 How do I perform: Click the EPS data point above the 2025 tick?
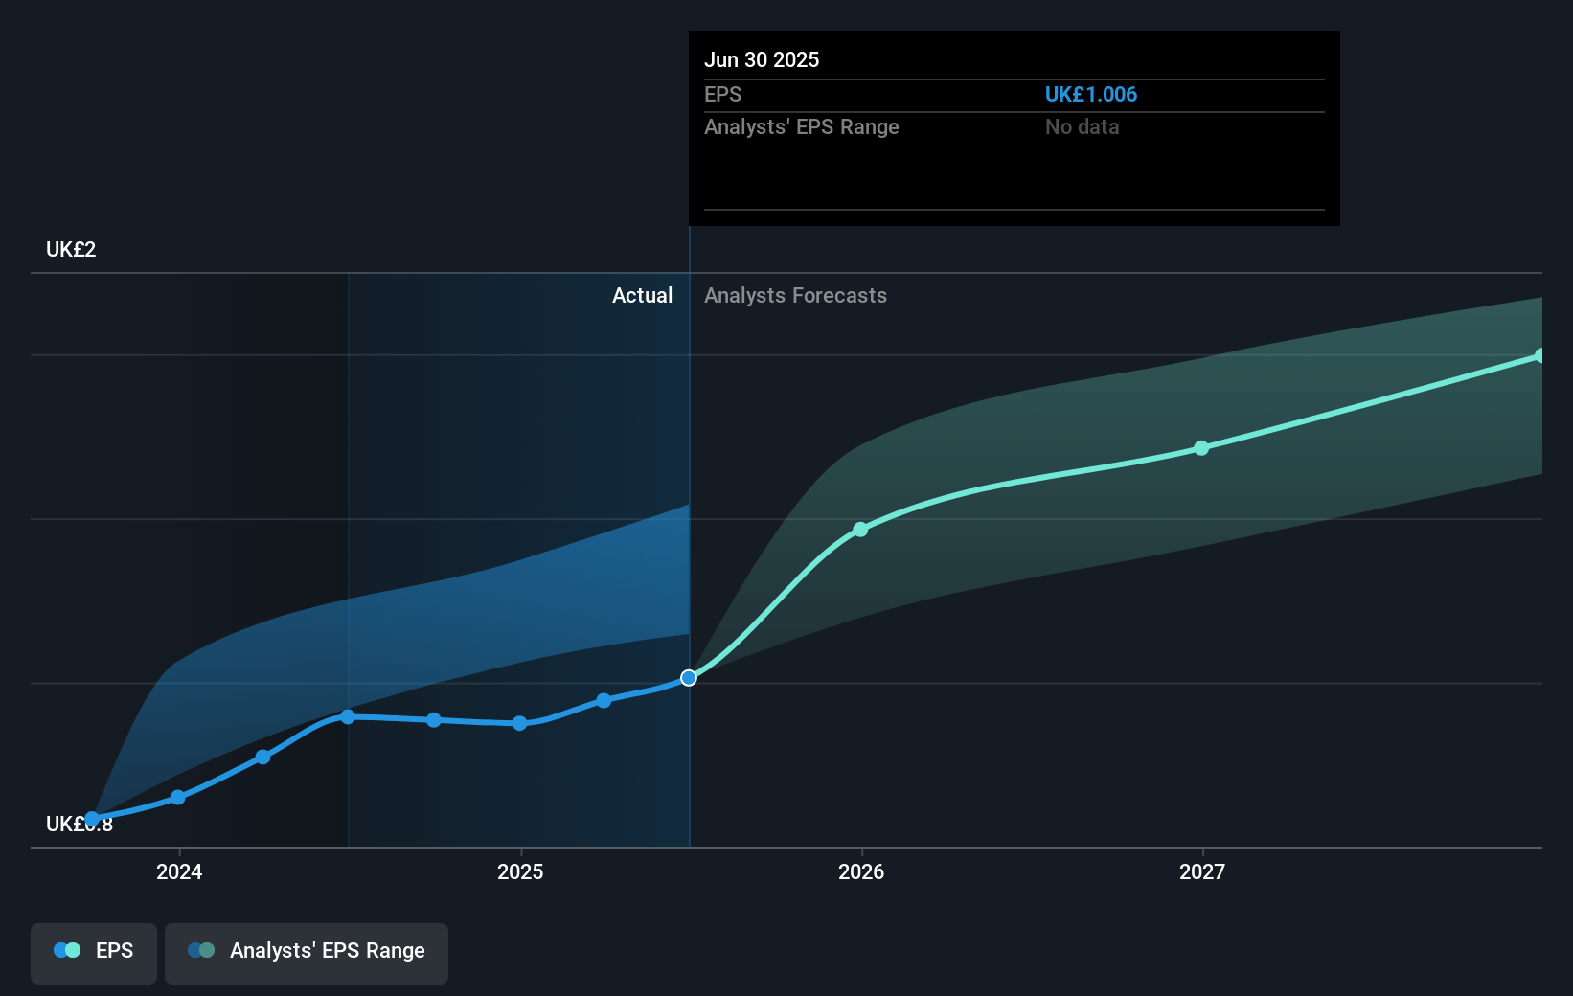pos(519,723)
